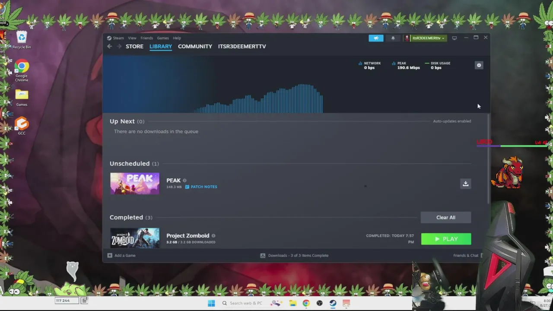Click the back navigation arrow

pyautogui.click(x=110, y=46)
